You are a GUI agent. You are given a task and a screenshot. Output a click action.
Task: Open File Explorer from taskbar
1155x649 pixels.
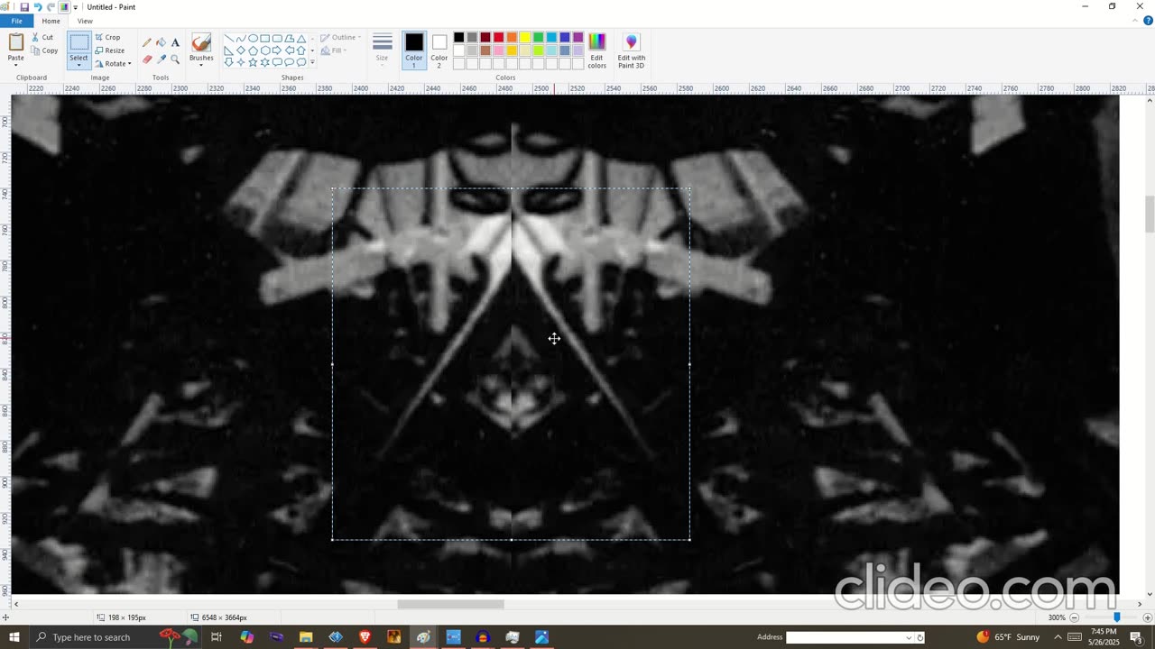[306, 637]
